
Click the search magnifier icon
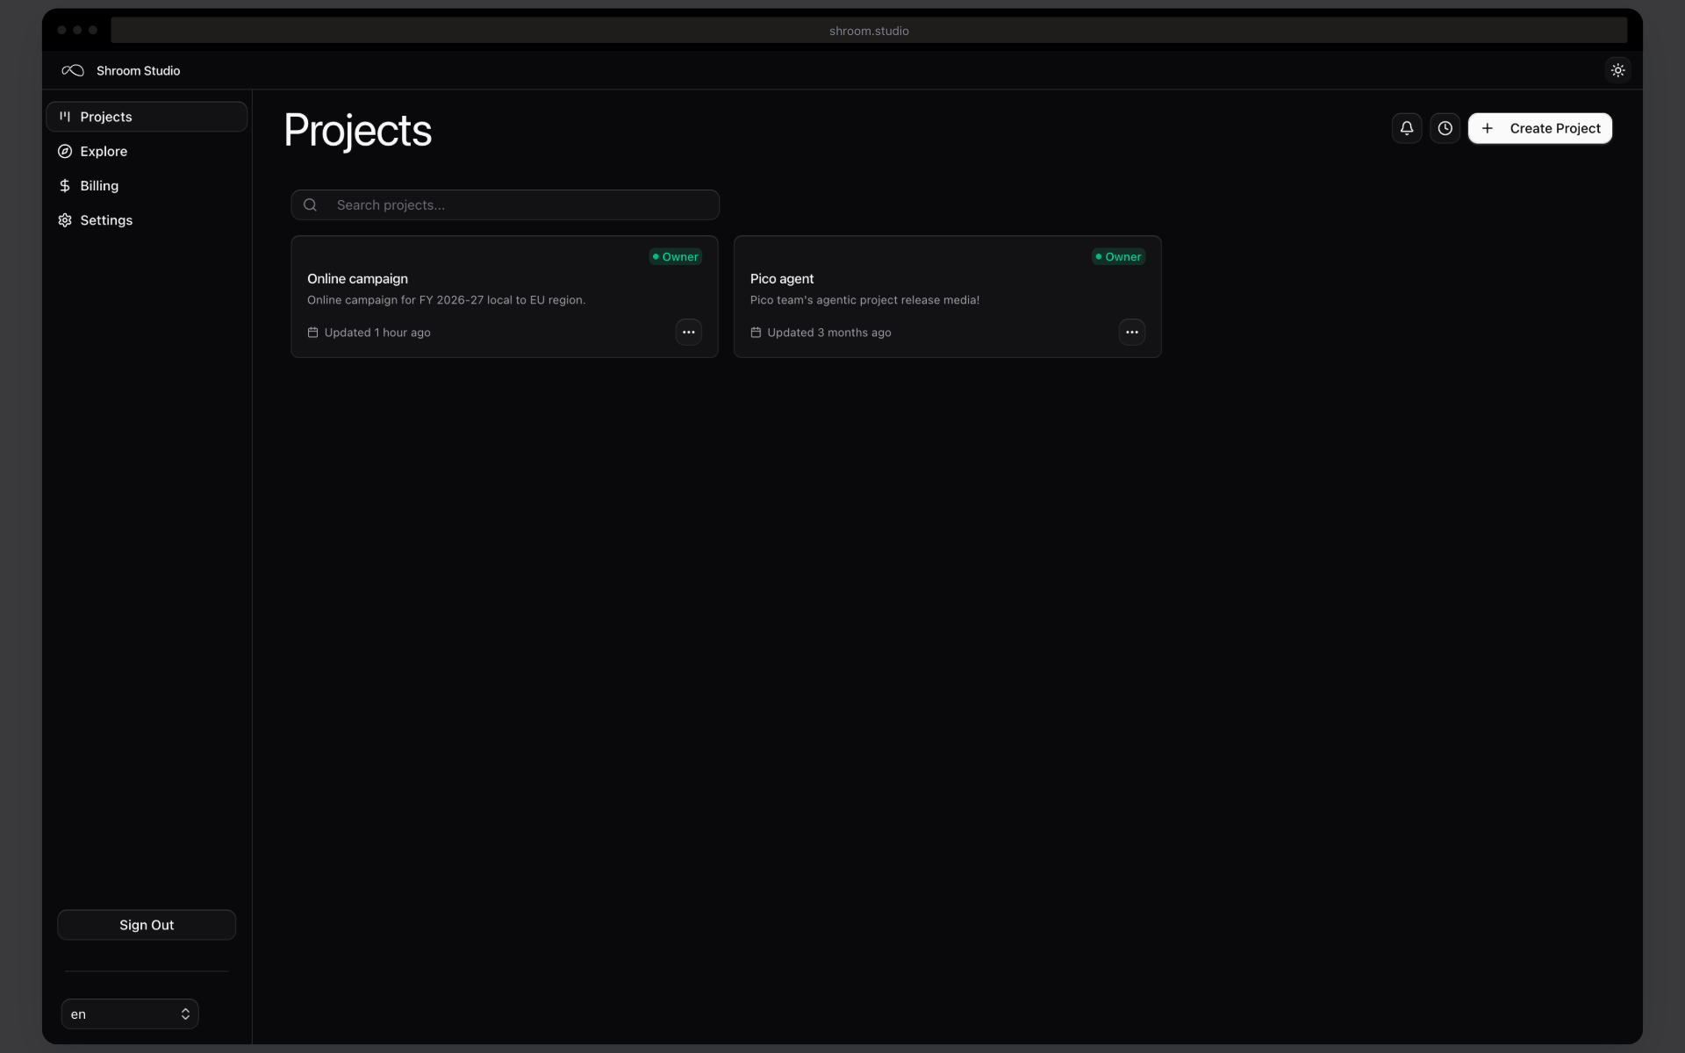310,204
